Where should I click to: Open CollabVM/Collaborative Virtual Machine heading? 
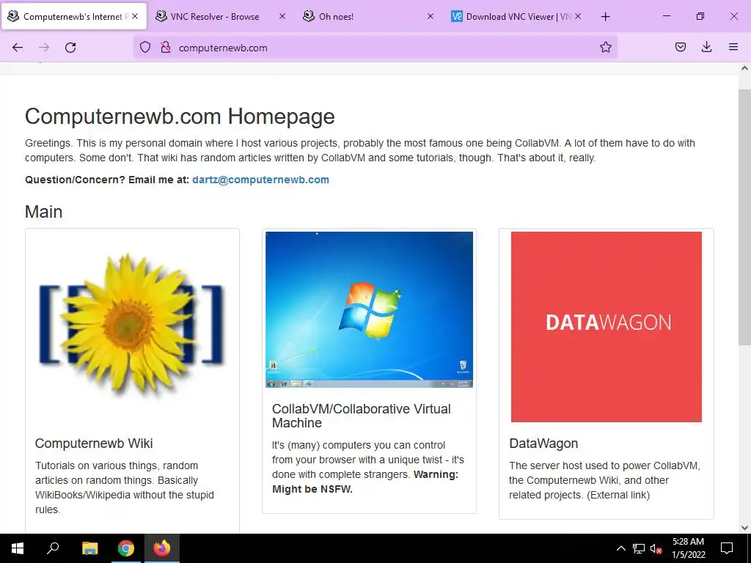coord(361,416)
